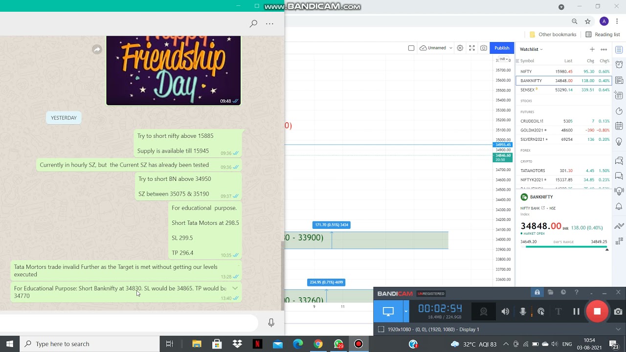Toggle Bandicam microphone recording
This screenshot has width=626, height=352.
(523, 311)
